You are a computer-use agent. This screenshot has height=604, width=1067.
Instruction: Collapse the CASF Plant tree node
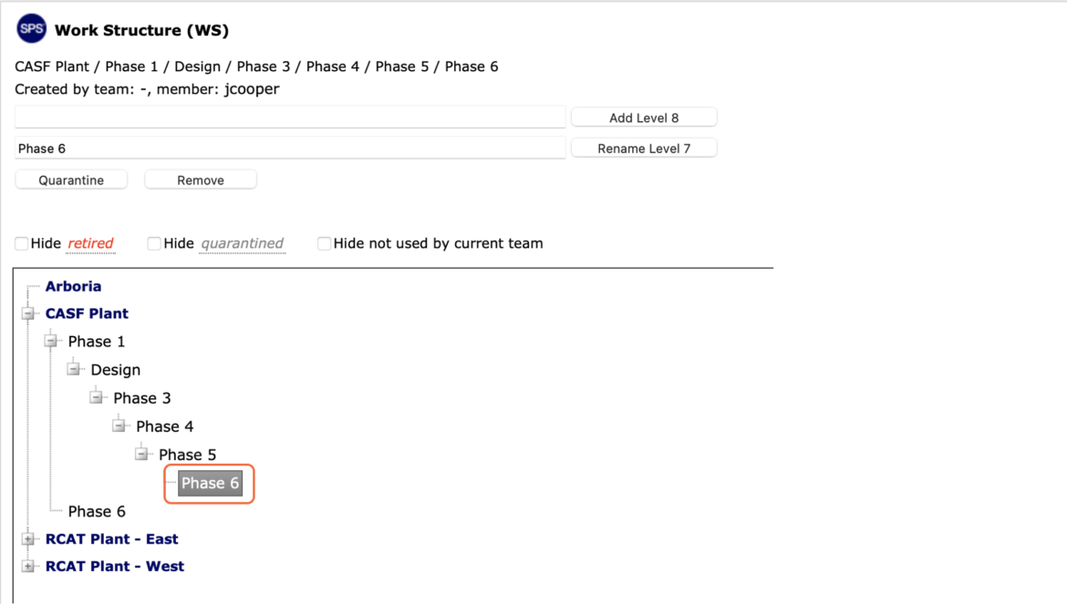(x=28, y=313)
